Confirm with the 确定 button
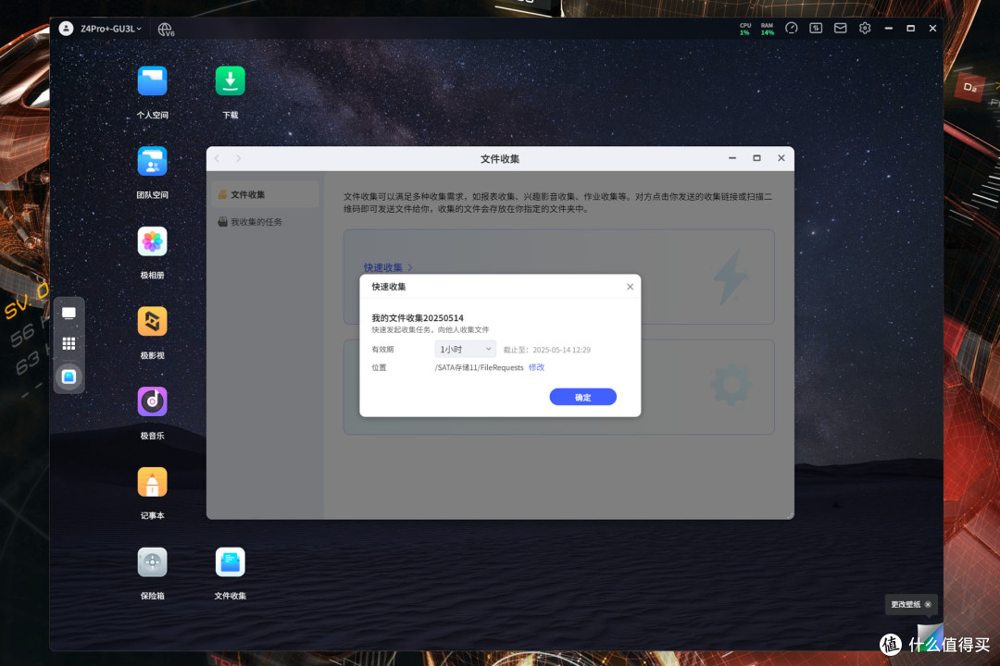1000x666 pixels. pos(583,397)
